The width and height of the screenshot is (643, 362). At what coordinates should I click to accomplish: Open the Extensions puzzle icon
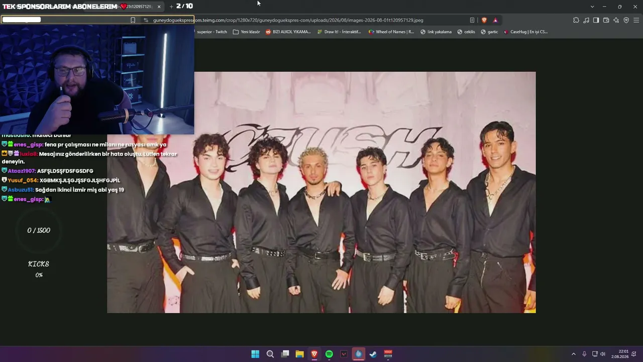click(x=576, y=20)
